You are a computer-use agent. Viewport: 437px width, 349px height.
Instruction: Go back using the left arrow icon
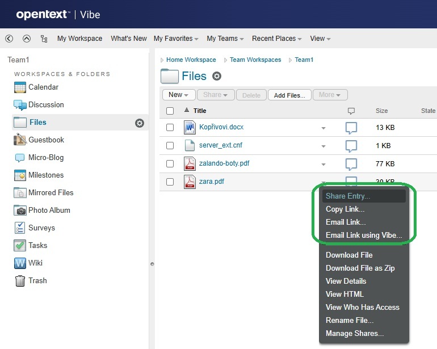click(x=9, y=39)
